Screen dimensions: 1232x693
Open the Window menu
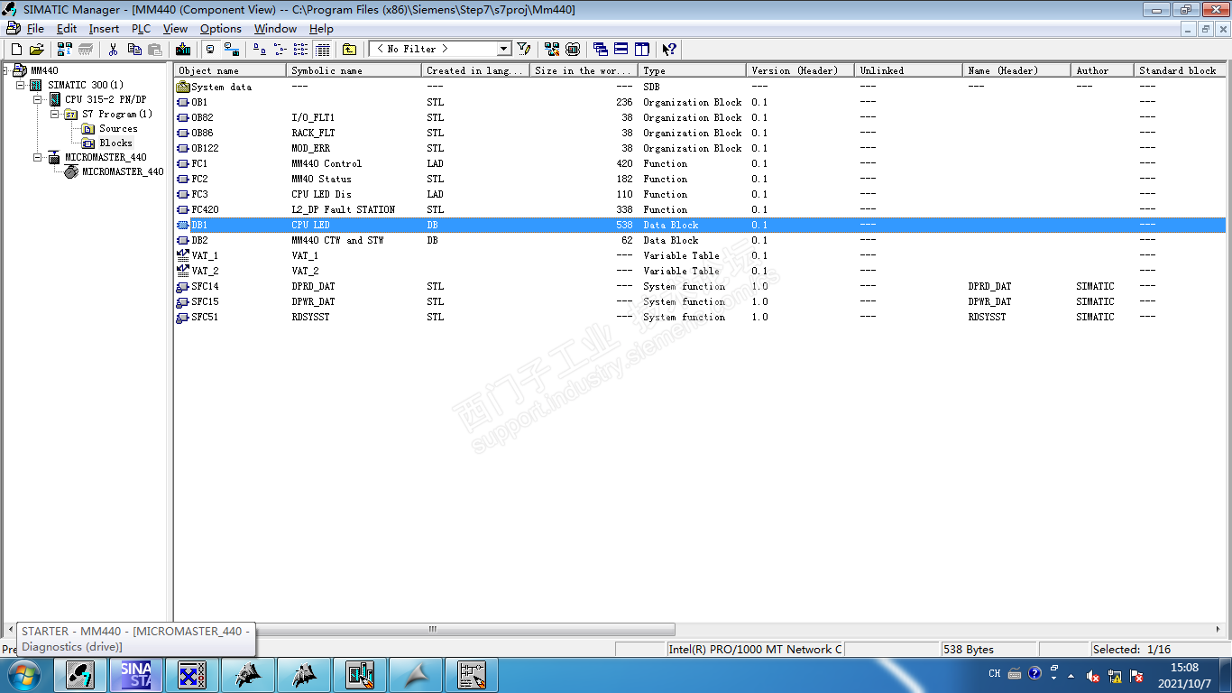pyautogui.click(x=275, y=29)
